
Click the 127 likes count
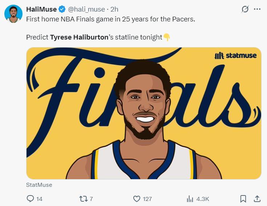point(147,199)
